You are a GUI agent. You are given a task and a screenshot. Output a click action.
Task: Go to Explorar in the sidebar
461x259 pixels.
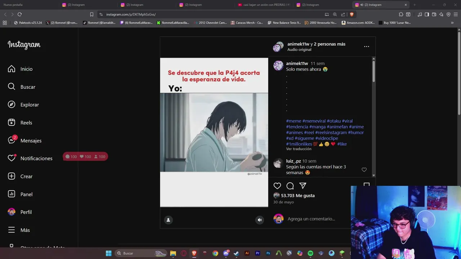point(23,105)
